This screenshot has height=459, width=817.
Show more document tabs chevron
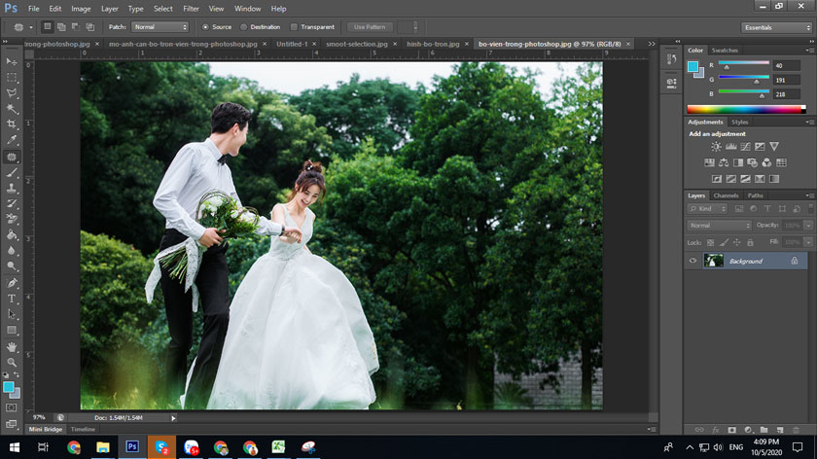coord(652,44)
